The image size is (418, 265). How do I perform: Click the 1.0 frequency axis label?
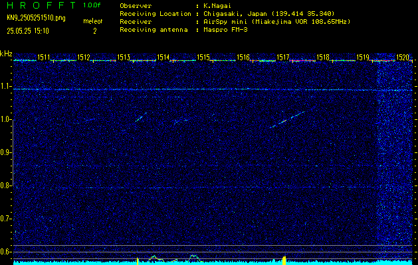coord(5,119)
